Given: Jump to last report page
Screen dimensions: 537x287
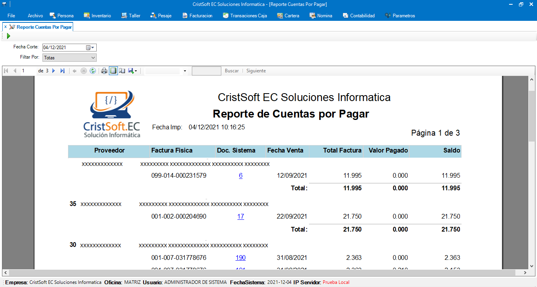Looking at the screenshot, I should click(62, 71).
